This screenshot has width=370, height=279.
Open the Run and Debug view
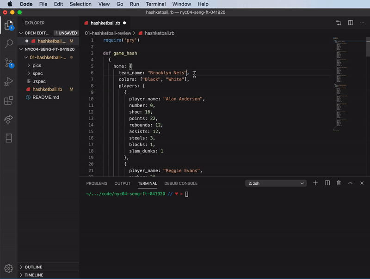(9, 82)
